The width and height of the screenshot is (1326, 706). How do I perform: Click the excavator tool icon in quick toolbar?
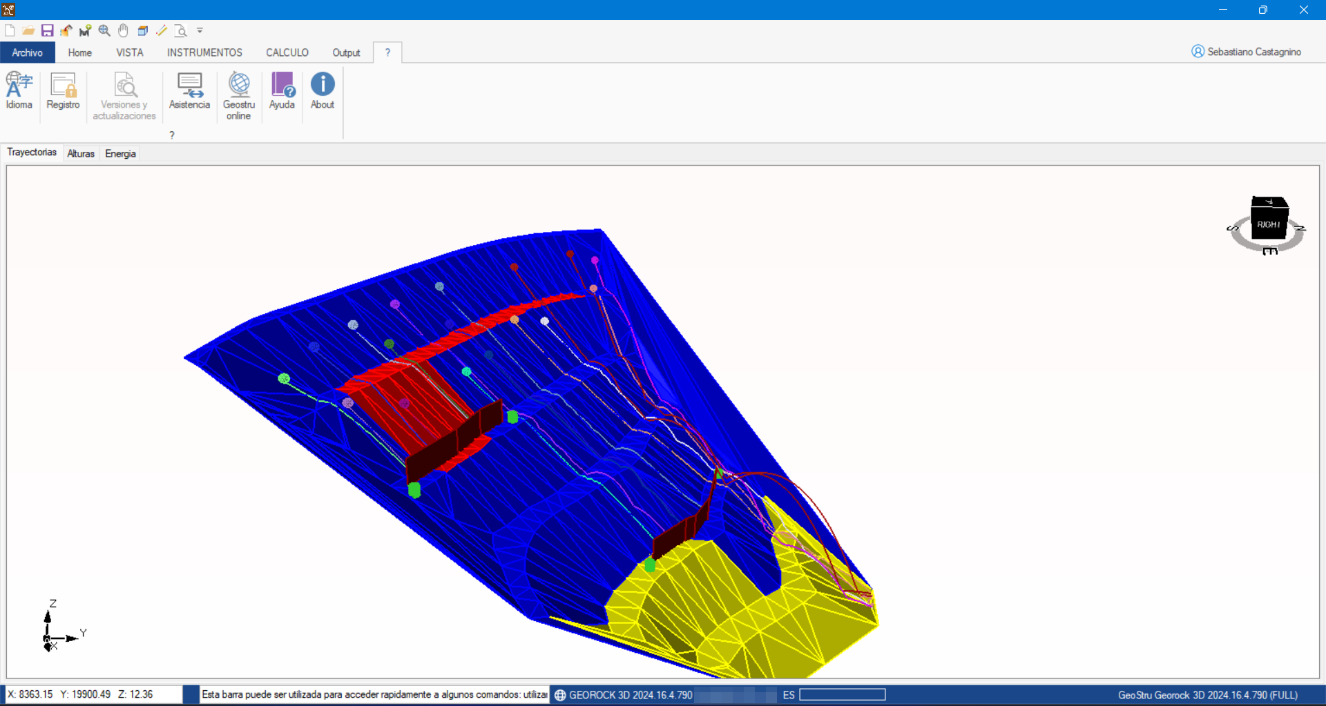[66, 30]
